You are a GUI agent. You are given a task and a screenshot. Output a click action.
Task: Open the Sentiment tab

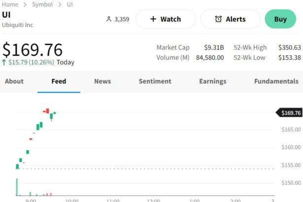coord(155,81)
